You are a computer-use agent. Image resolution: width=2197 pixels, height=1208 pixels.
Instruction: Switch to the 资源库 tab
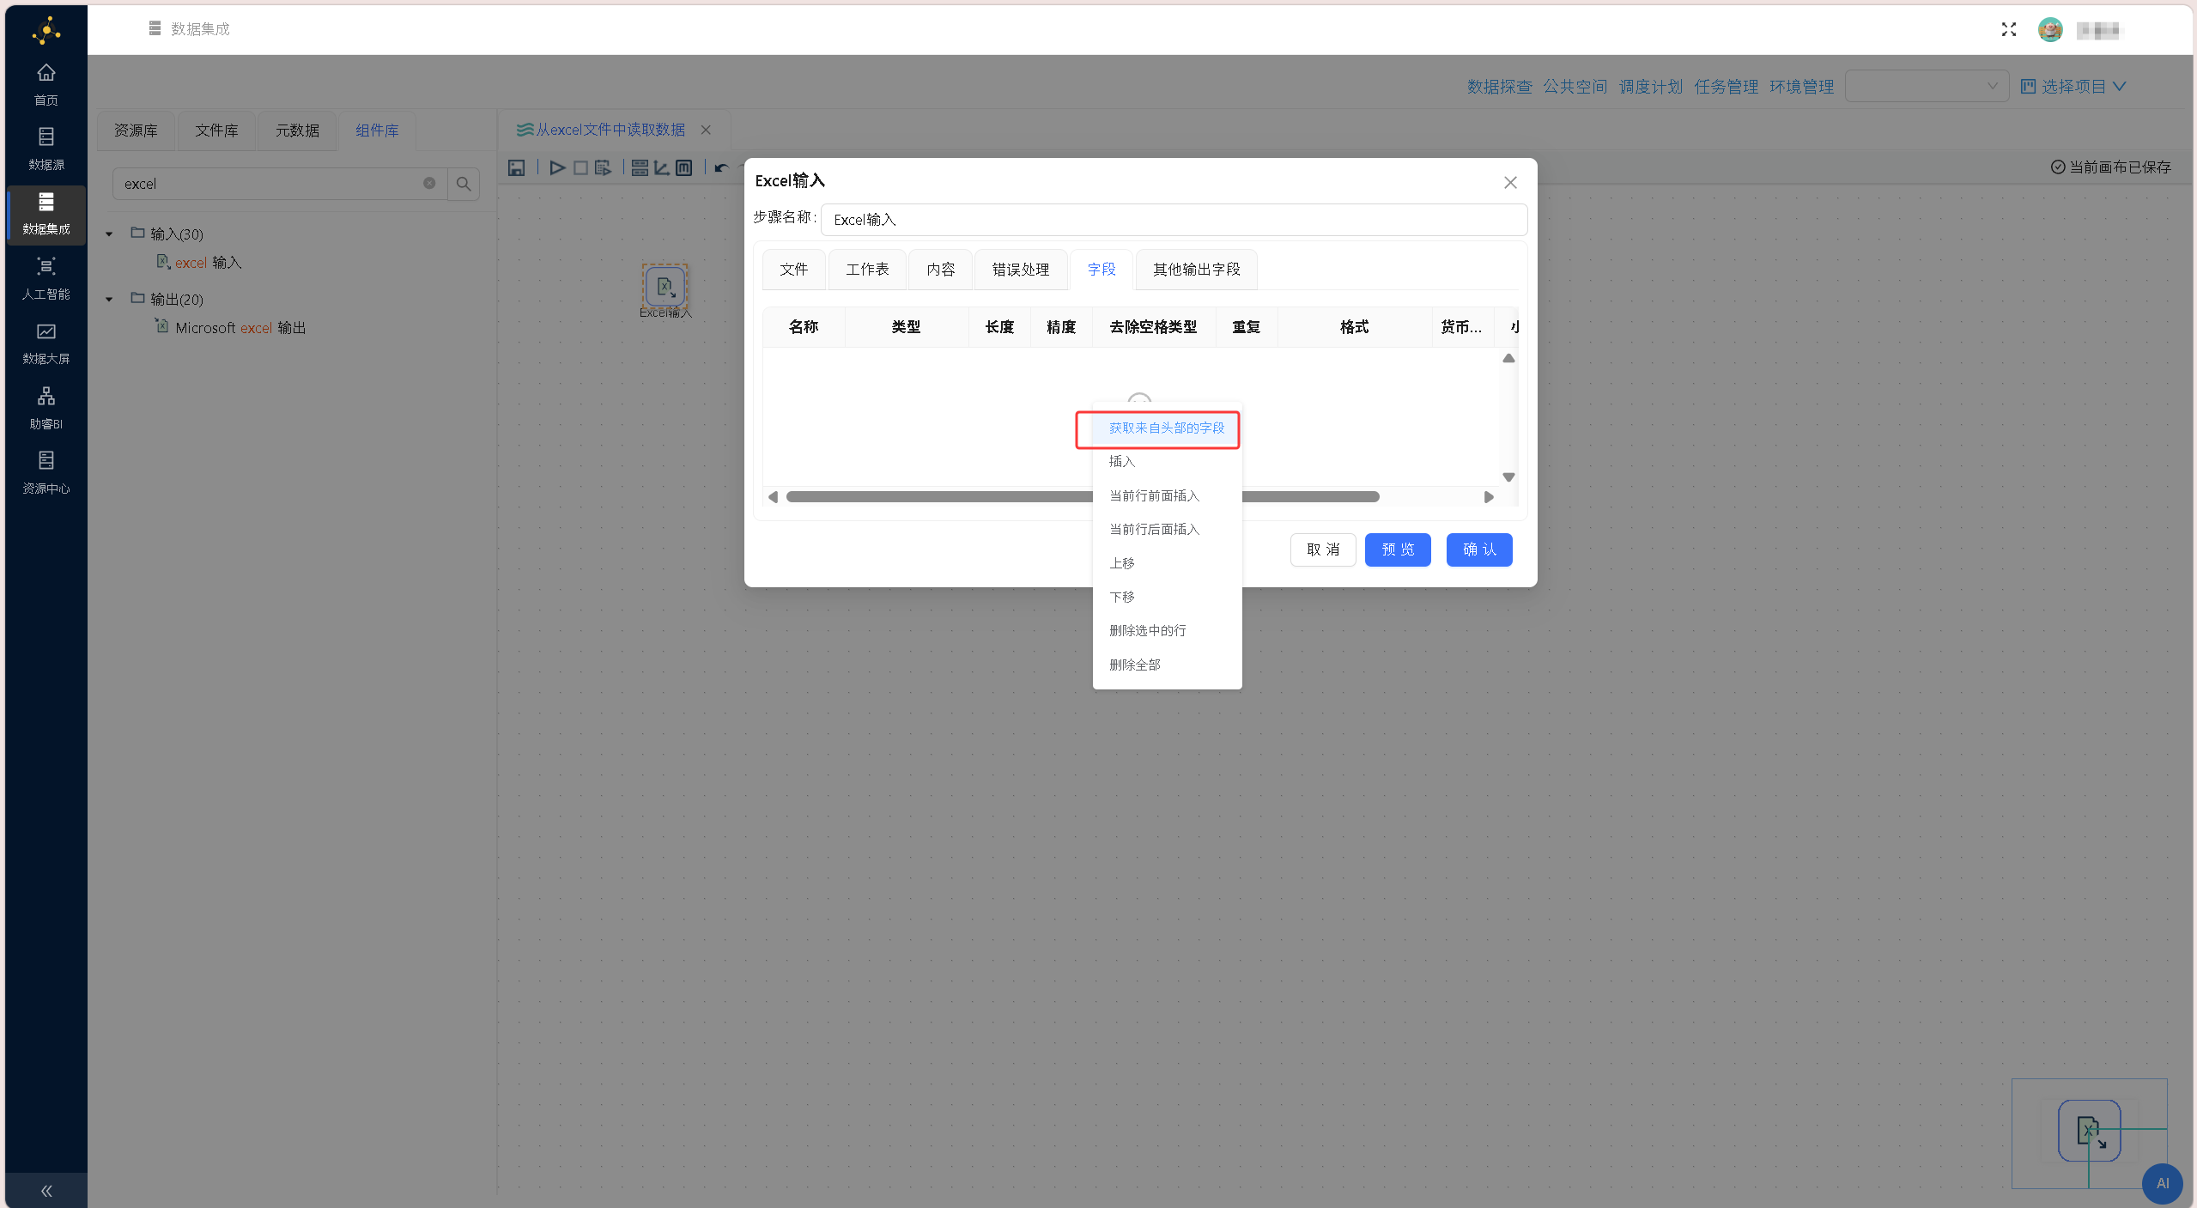(136, 131)
